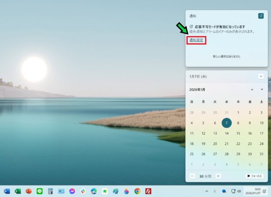Launch the Calculator taskbar icon

click(x=51, y=191)
